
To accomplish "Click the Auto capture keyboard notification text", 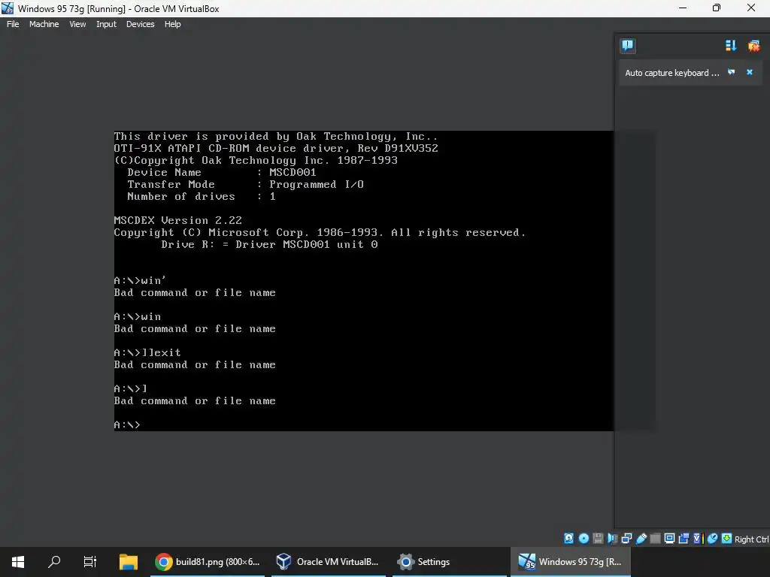I will point(671,73).
